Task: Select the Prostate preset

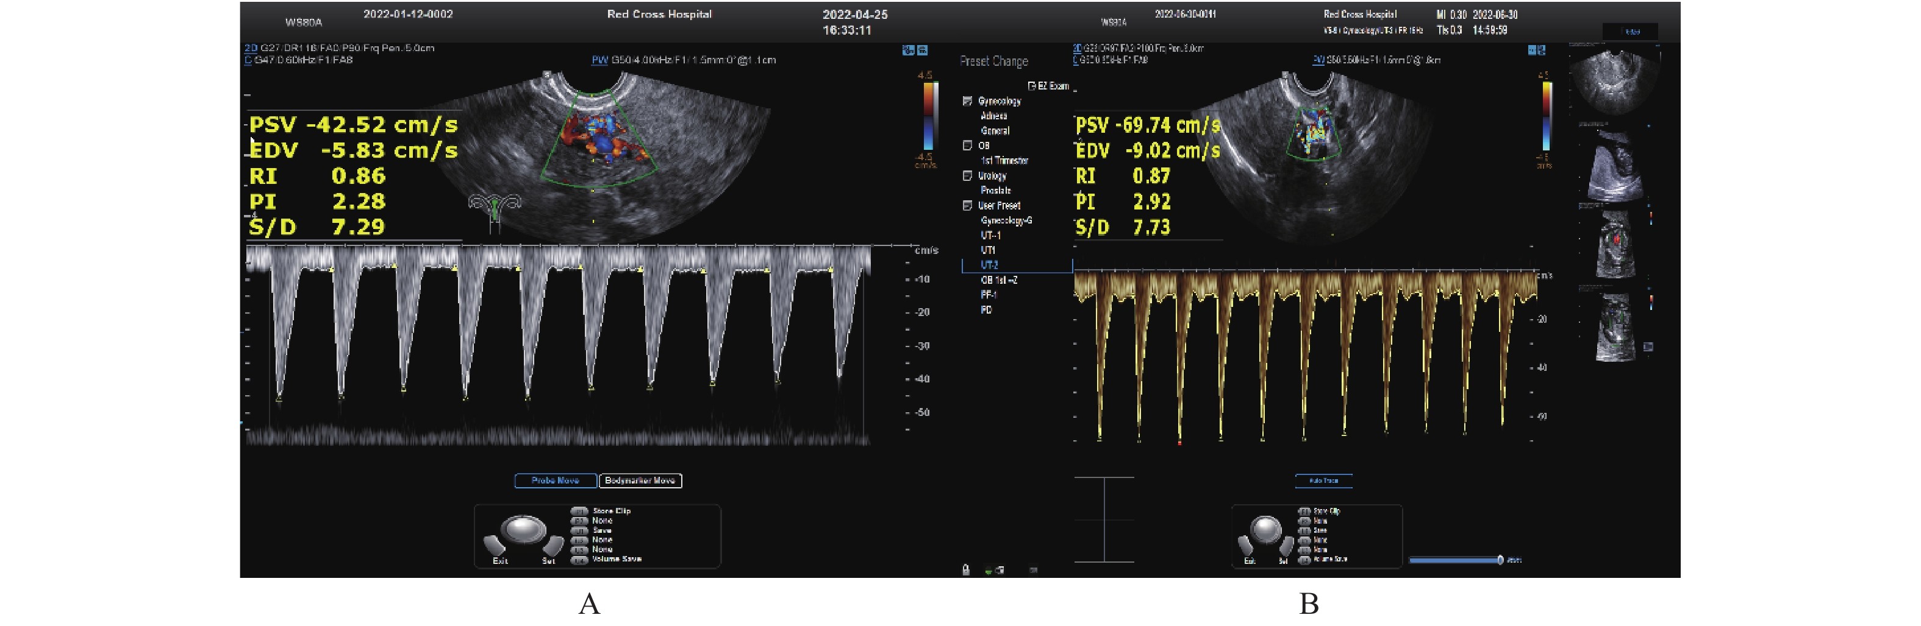Action: pyautogui.click(x=995, y=191)
